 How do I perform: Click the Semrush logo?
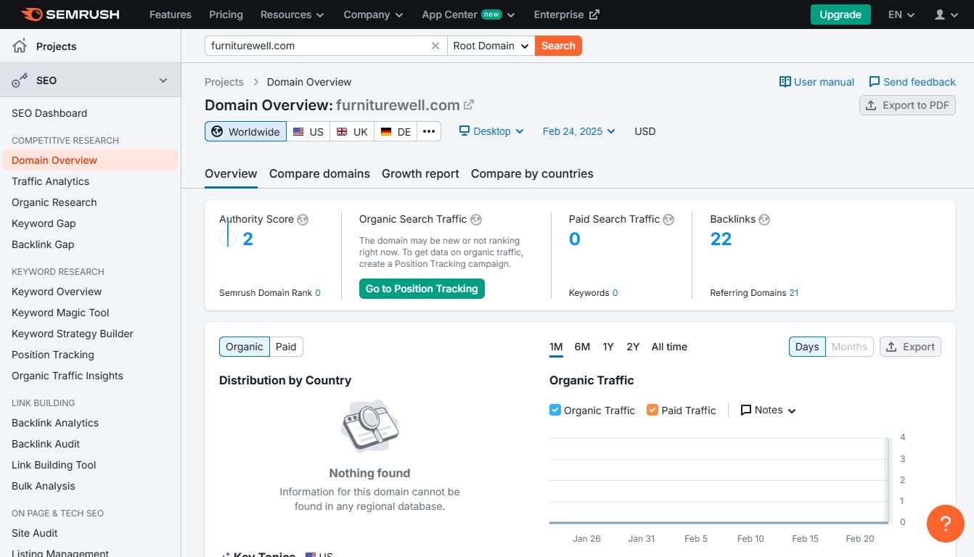tap(70, 15)
